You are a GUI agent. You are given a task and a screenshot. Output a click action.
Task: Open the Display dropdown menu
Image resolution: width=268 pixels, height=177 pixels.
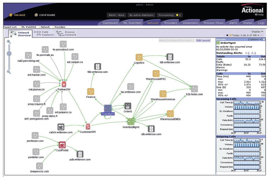pyautogui.click(x=257, y=32)
